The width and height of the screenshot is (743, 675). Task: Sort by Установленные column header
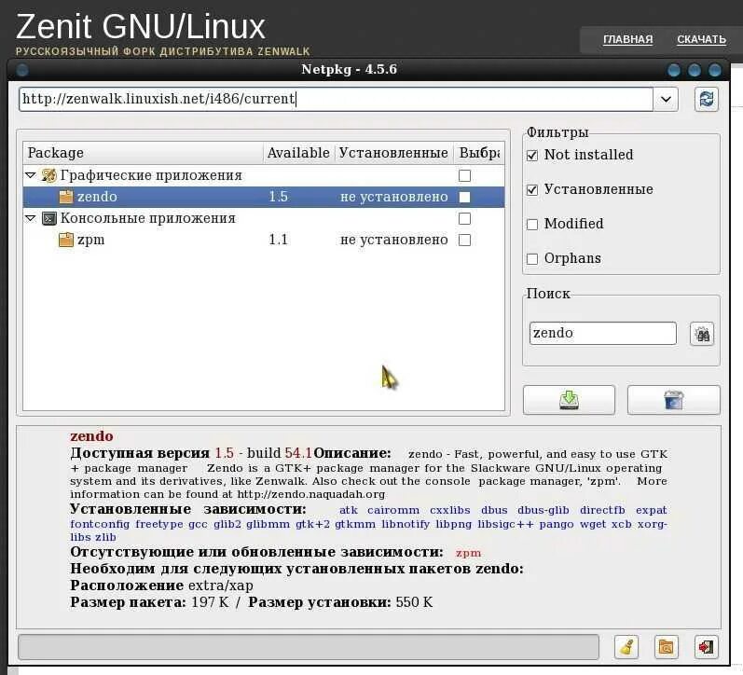(393, 153)
